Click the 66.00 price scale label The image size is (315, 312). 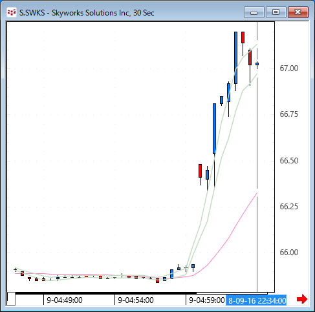[289, 253]
